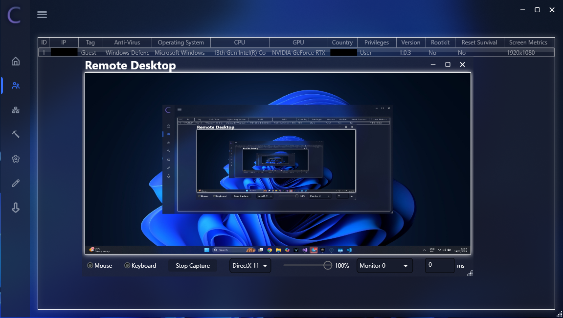Expand the DirectX 11 capture dropdown
Screen dimensions: 563x318
click(250, 266)
